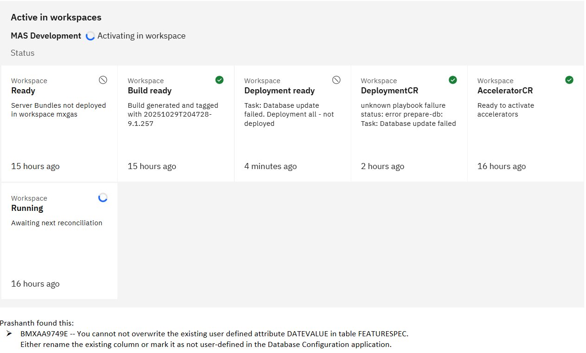Click the spinner beside Activating in workspace
Viewport: 586px width, 353px height.
point(90,36)
